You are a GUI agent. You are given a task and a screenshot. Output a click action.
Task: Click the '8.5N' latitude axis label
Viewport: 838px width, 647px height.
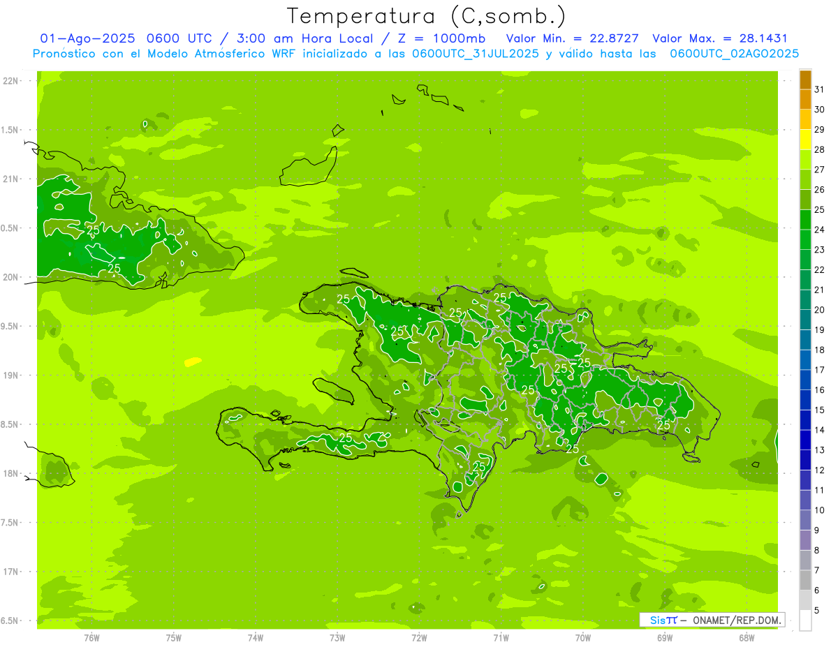(10, 425)
